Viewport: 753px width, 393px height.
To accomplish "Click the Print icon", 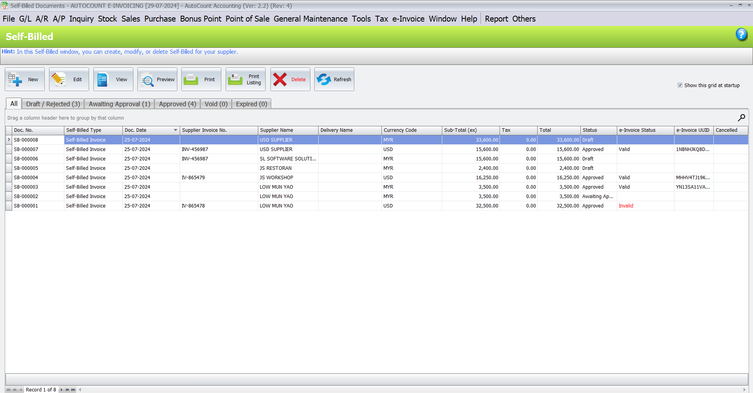I will pyautogui.click(x=201, y=79).
